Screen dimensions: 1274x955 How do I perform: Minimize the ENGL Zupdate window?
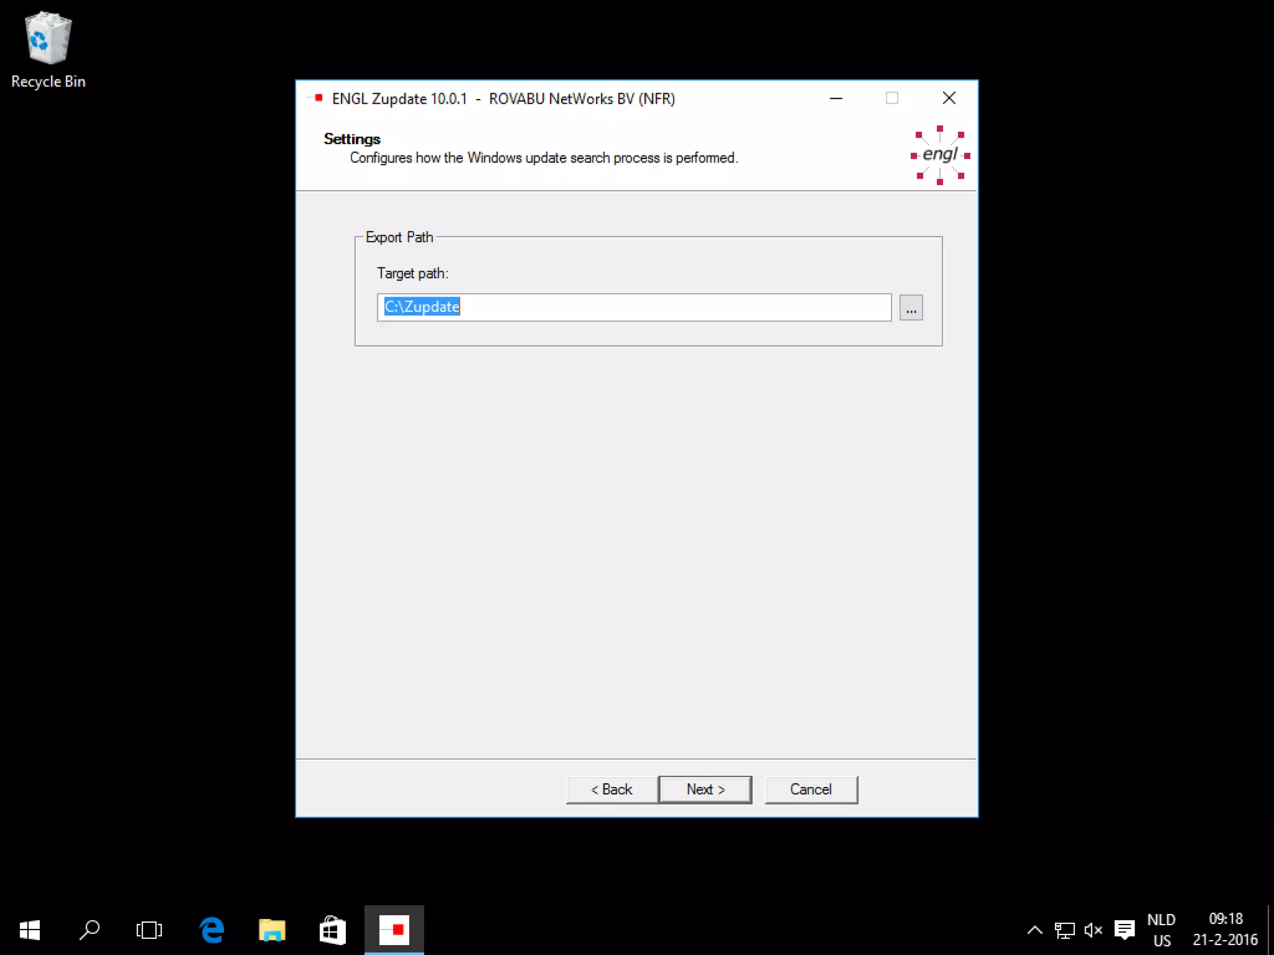tap(836, 98)
